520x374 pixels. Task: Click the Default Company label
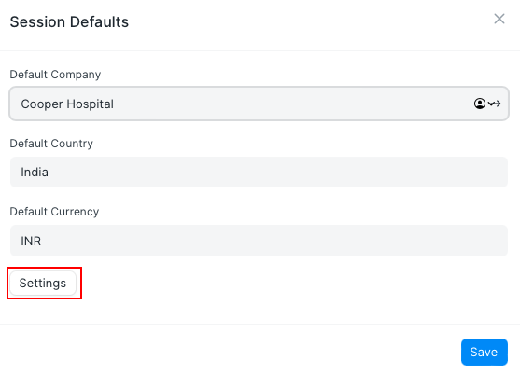[55, 75]
